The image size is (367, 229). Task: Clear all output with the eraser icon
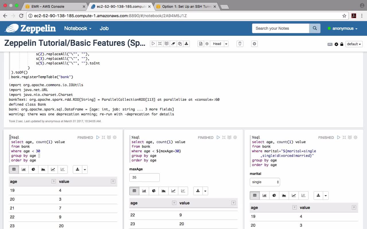coord(173,44)
